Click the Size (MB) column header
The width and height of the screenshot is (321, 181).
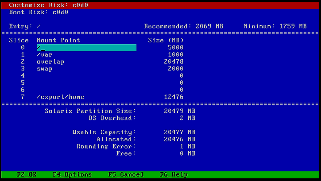tap(166, 40)
